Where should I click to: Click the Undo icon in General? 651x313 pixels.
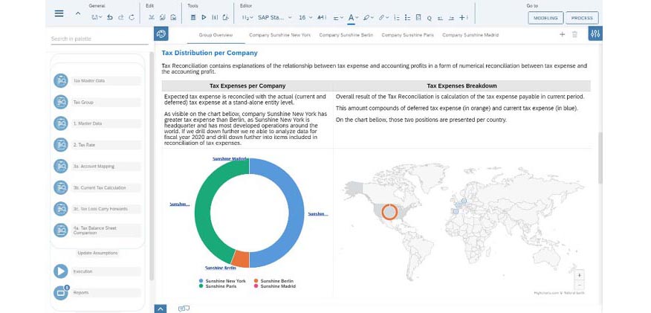coord(109,17)
